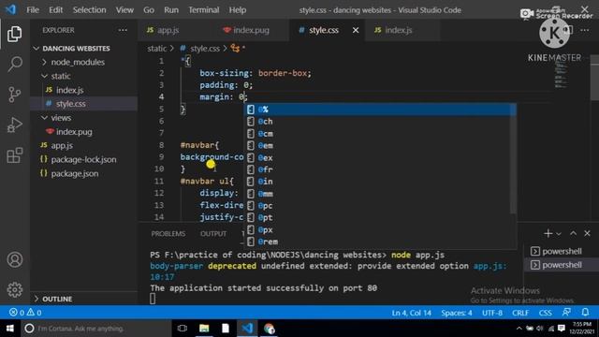This screenshot has height=337, width=599.
Task: Open package.json in the file tree
Action: [75, 173]
